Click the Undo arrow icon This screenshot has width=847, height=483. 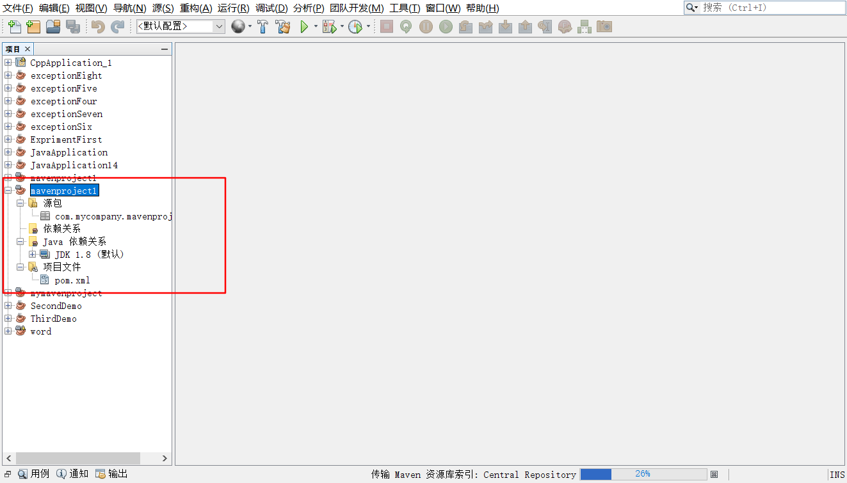coord(98,27)
